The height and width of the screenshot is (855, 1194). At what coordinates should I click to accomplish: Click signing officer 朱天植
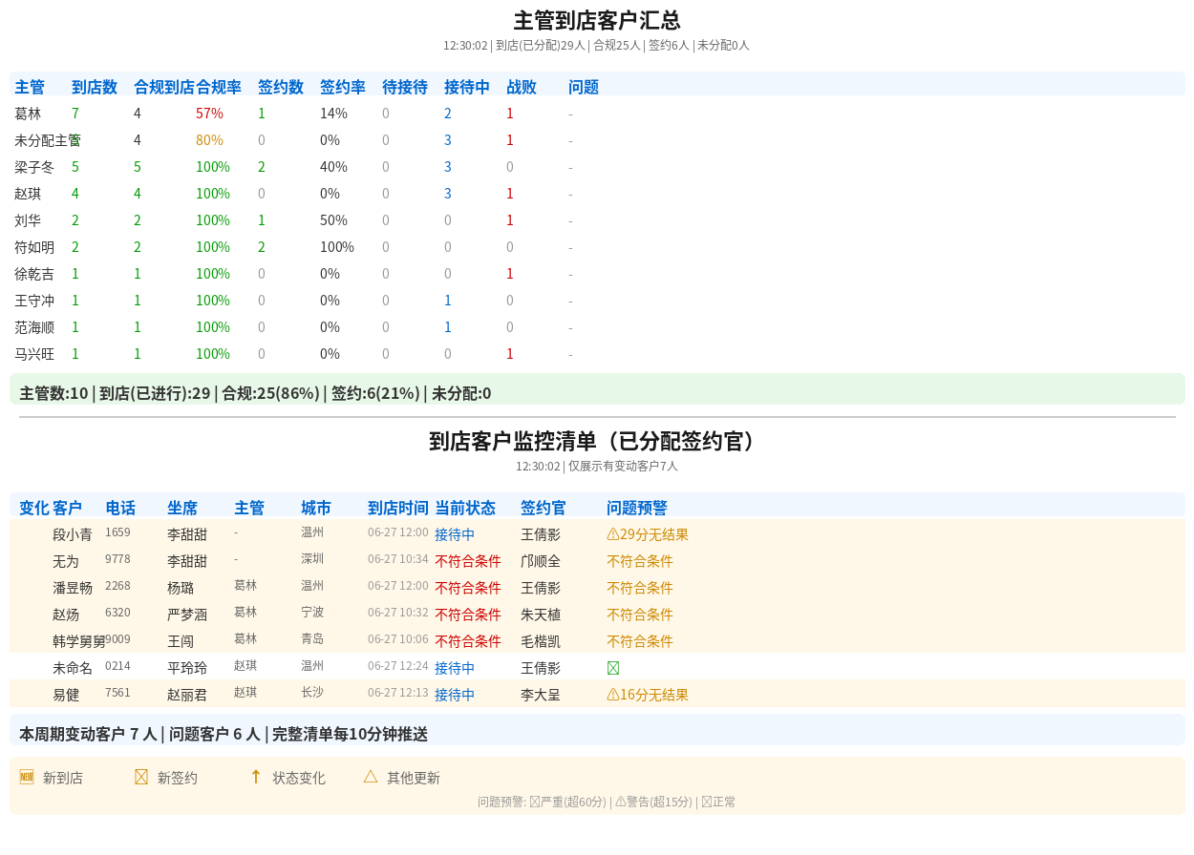coord(541,615)
